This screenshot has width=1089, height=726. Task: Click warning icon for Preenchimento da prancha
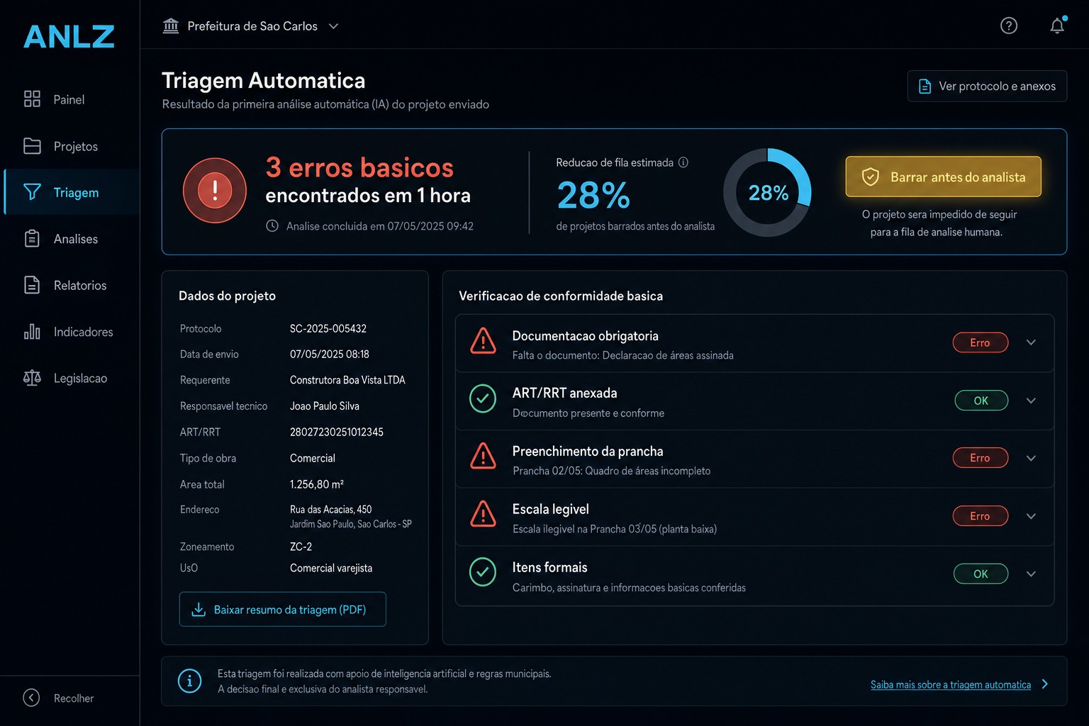point(483,456)
